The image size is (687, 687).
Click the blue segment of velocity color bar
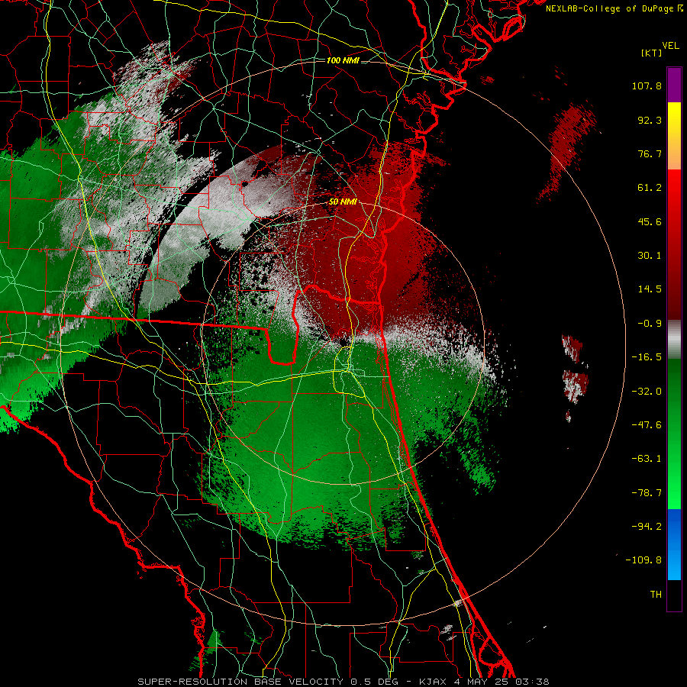coord(674,544)
